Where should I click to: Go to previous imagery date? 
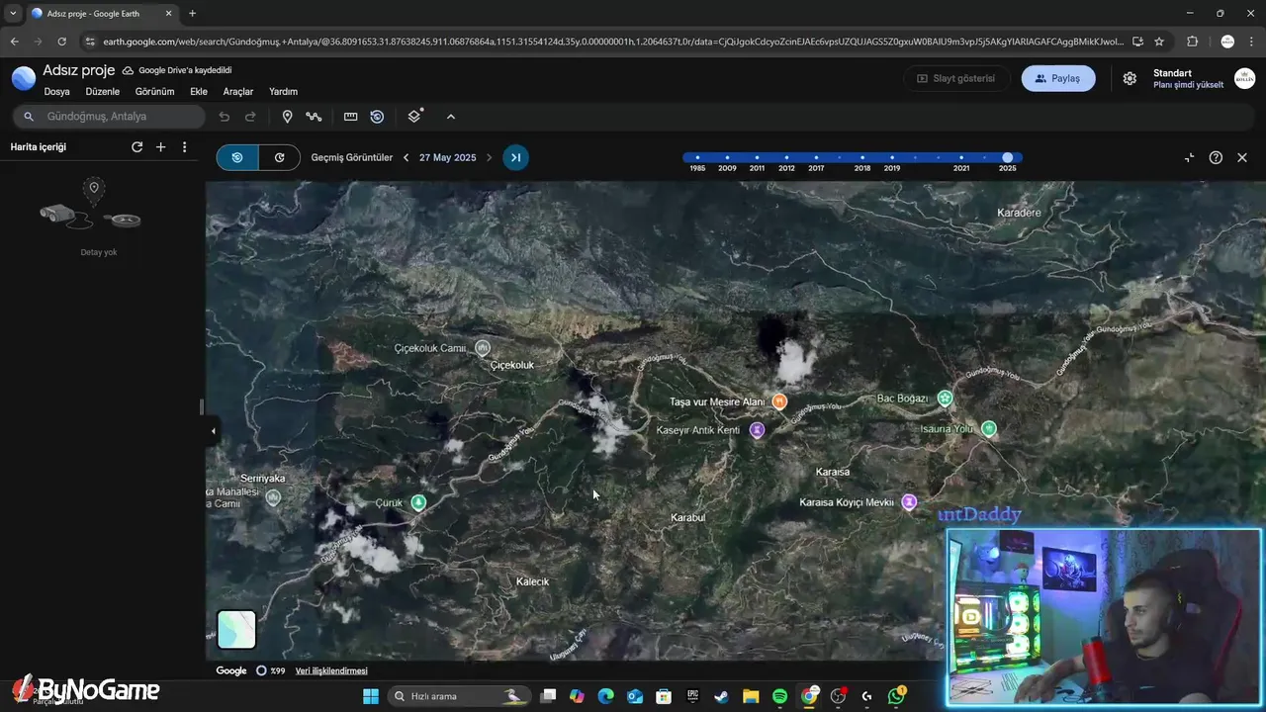click(x=406, y=157)
